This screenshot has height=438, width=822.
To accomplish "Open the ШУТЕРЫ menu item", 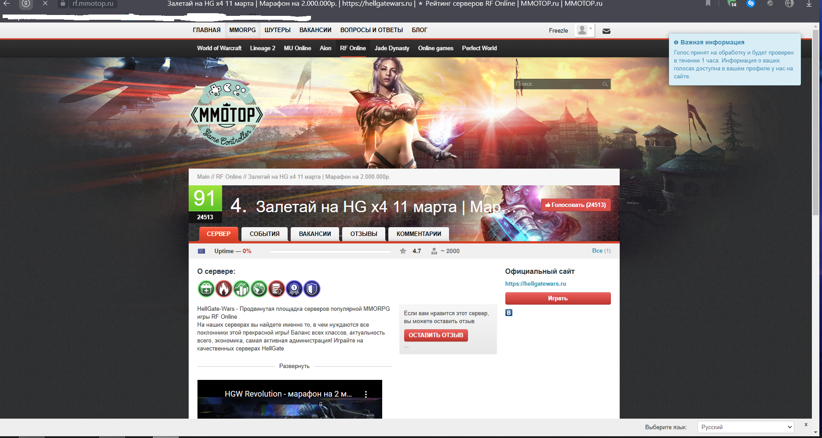I will coord(278,30).
